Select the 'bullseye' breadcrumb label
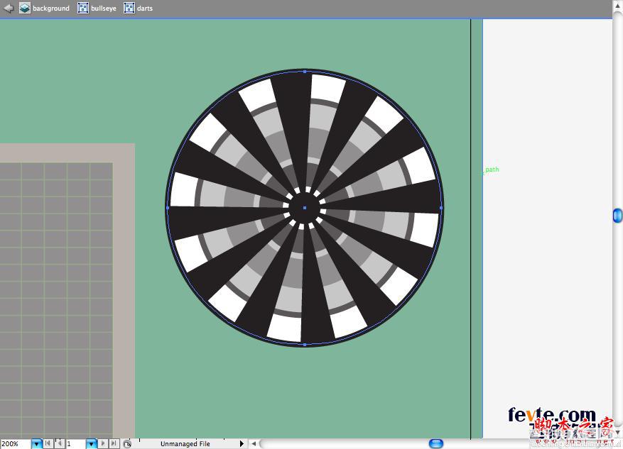This screenshot has width=623, height=449. coord(104,9)
